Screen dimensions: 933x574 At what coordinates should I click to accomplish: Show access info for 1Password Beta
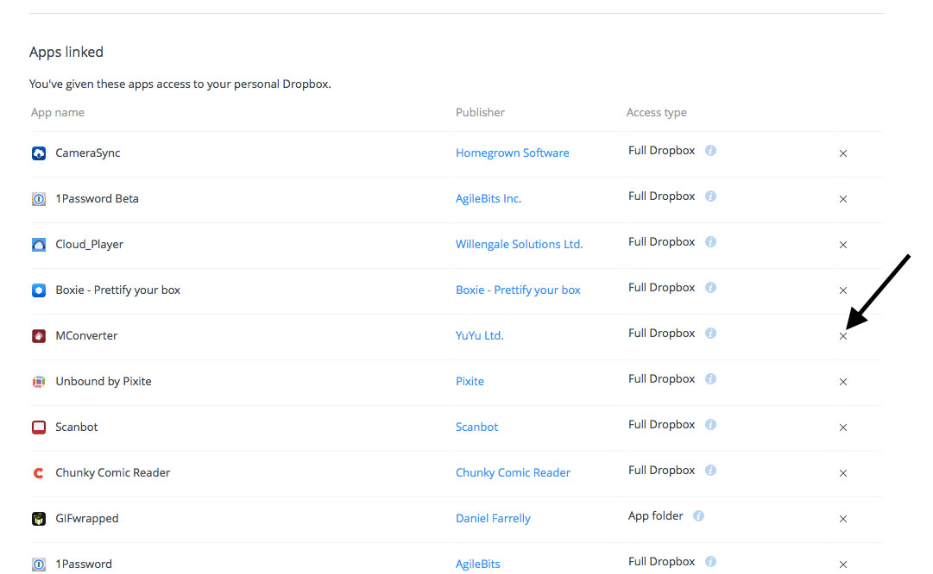click(x=710, y=197)
